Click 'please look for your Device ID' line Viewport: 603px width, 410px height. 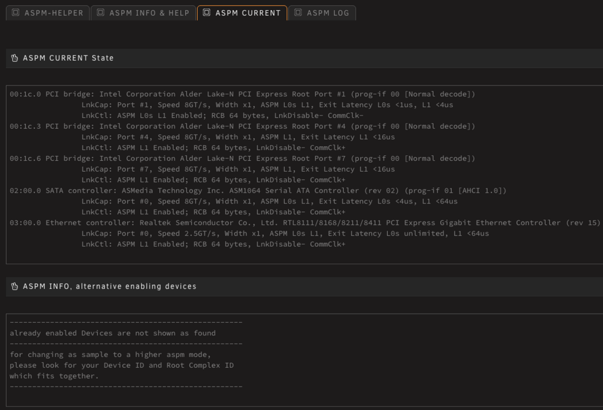point(122,365)
